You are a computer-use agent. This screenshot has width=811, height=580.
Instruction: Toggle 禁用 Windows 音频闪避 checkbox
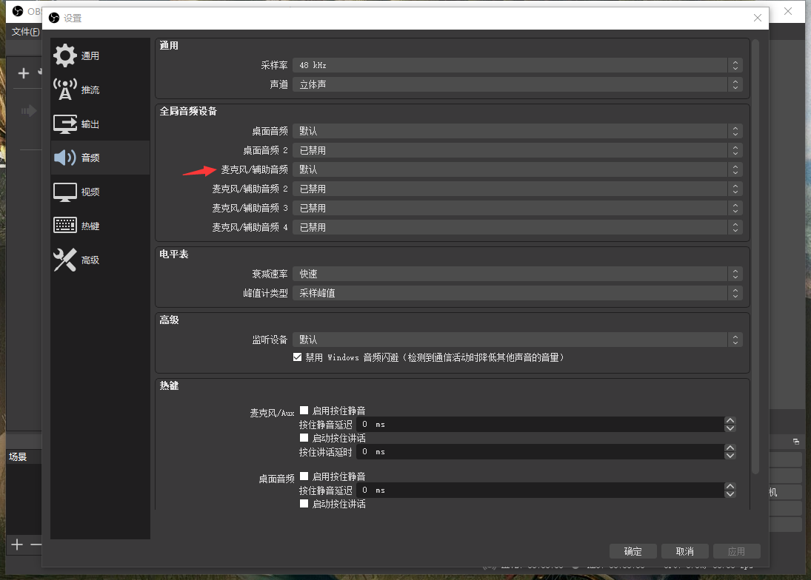click(x=298, y=357)
